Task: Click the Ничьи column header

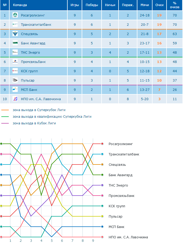Action: [x=110, y=5]
